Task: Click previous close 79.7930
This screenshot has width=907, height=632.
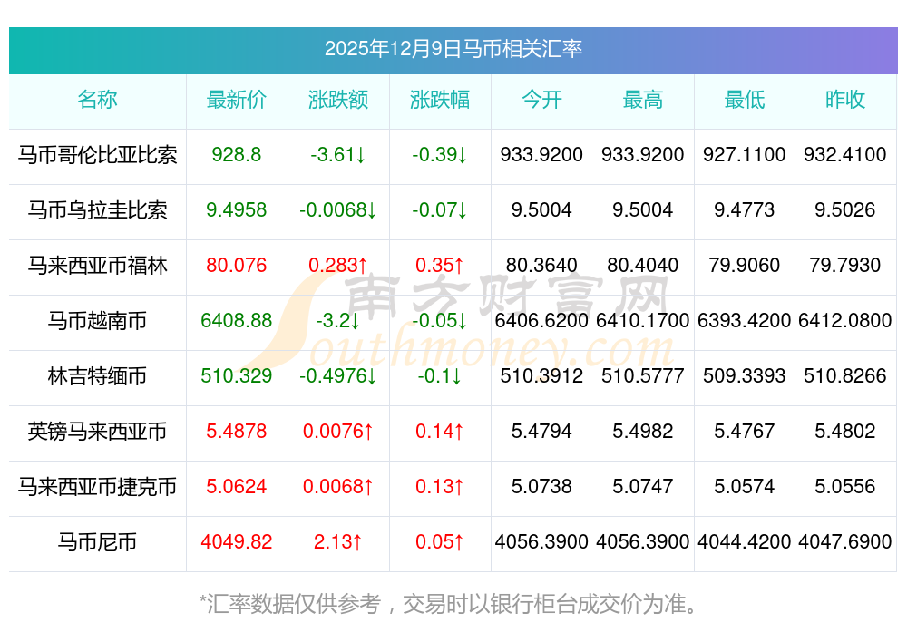Action: [x=845, y=266]
